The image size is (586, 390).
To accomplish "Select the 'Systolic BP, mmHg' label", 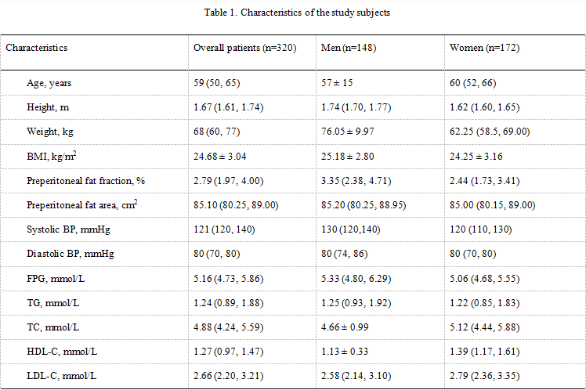I will tap(64, 229).
